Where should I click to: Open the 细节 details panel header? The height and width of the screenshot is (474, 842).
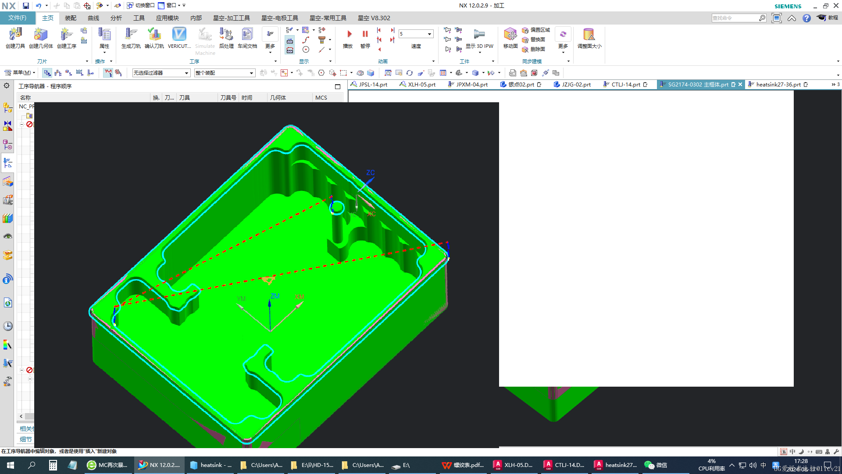click(x=26, y=439)
